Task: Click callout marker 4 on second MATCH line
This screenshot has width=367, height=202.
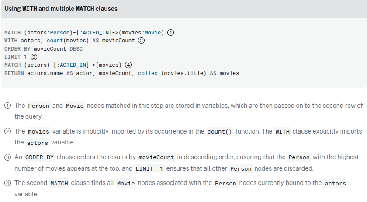Action: tap(128, 65)
